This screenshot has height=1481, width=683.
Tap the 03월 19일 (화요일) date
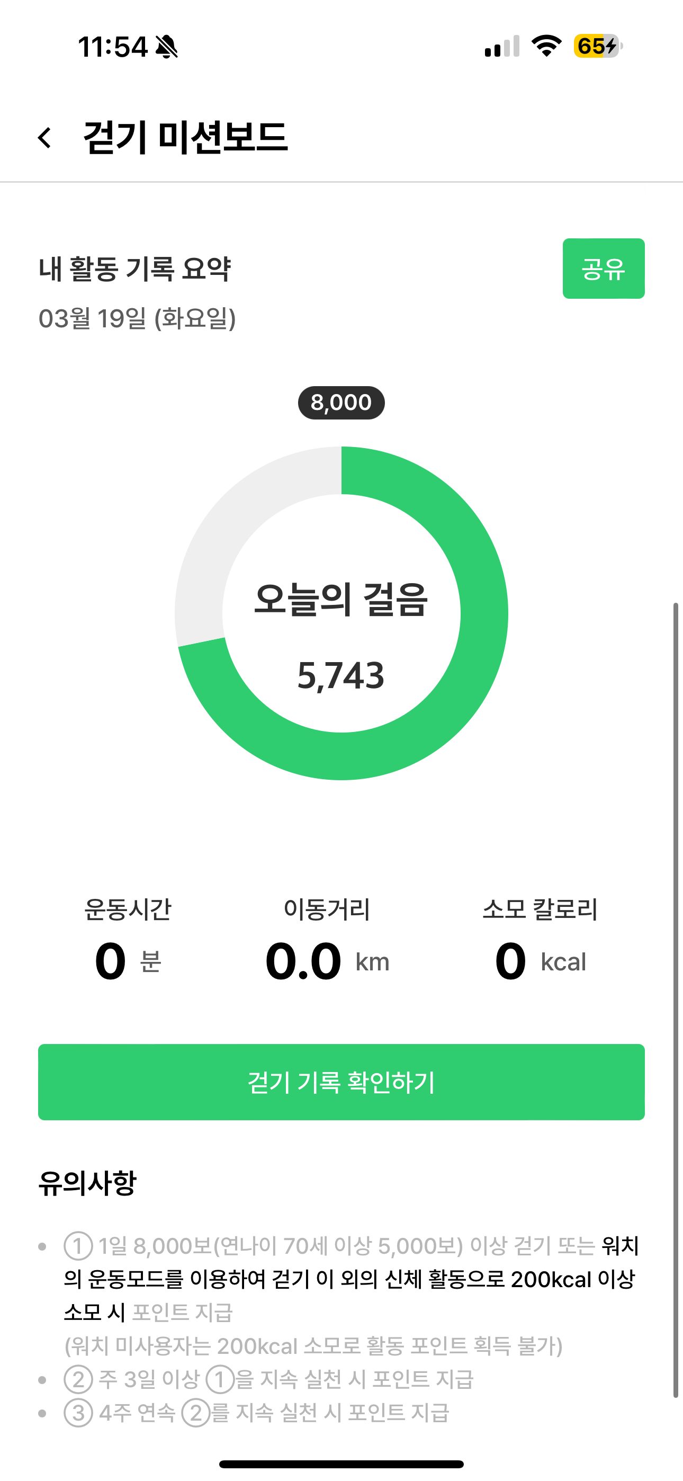point(137,318)
